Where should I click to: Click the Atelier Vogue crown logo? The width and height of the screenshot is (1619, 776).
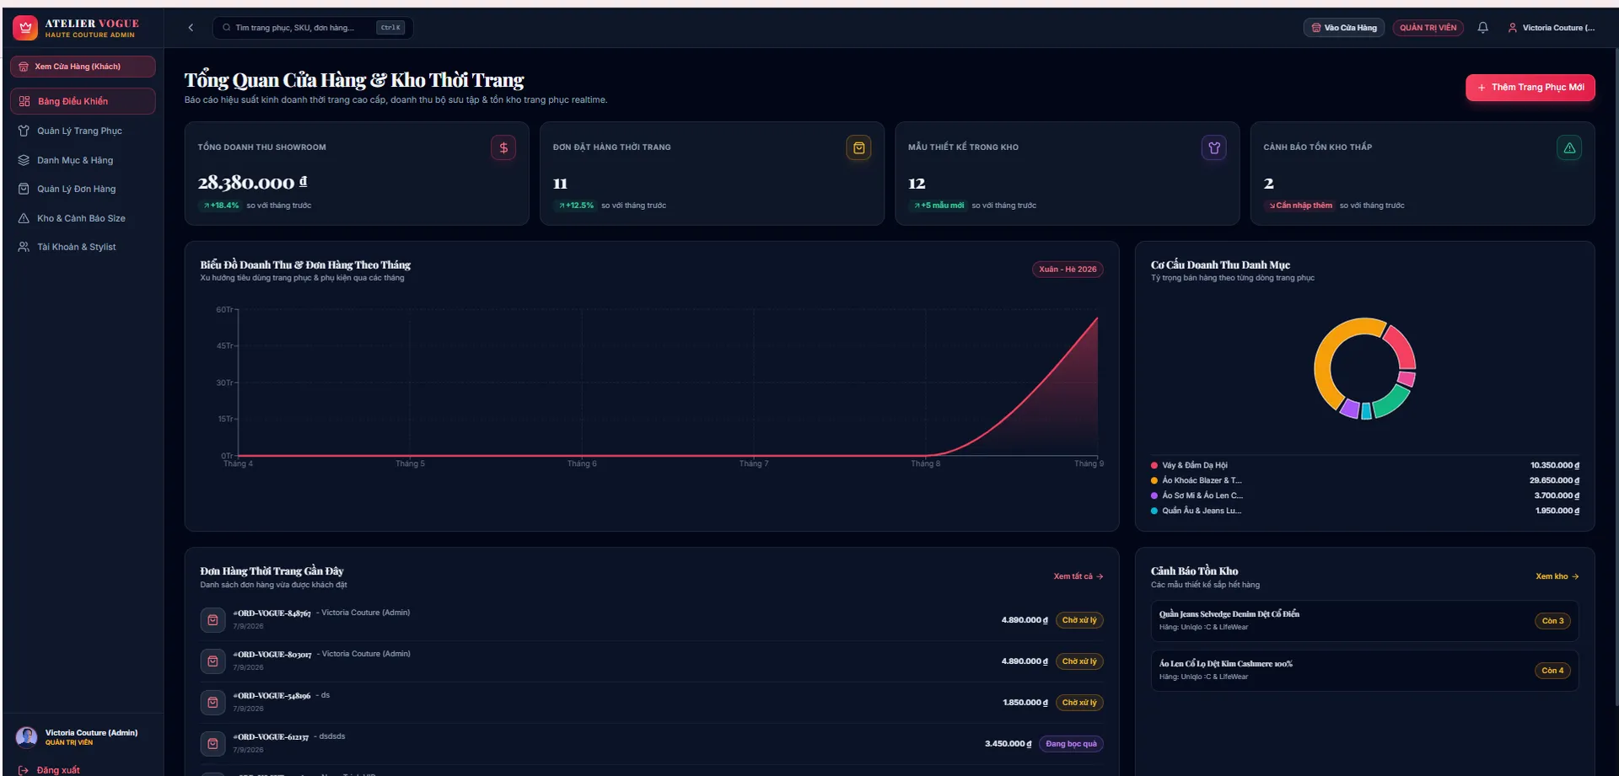[25, 28]
